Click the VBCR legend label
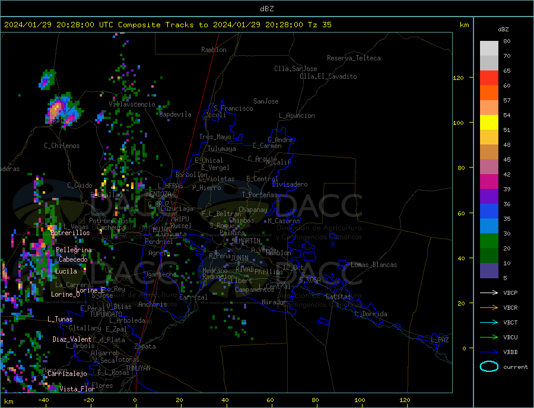The image size is (534, 408). [510, 308]
